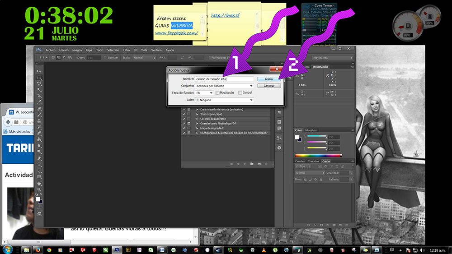Viewport: 452px width, 254px height.
Task: Open the www.facebook.com link in sticky note
Action: (x=176, y=33)
